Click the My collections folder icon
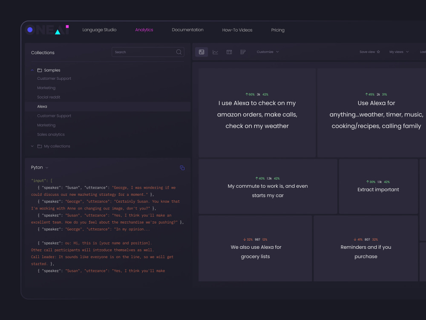 point(39,146)
